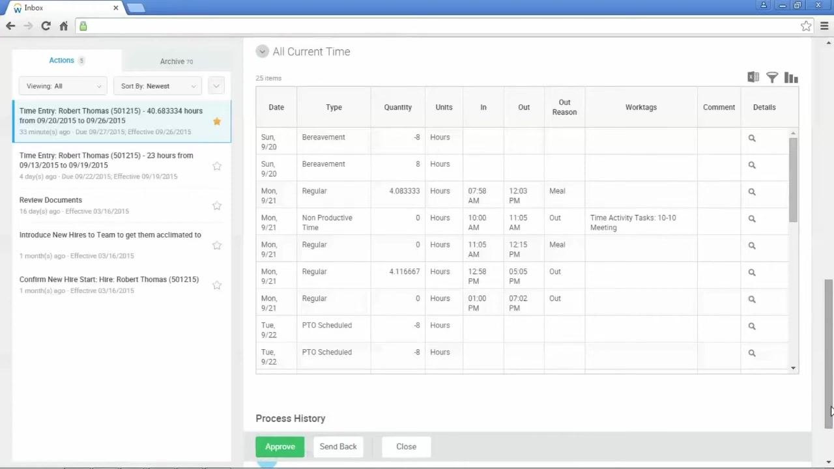
Task: Click the Close button
Action: coord(406,447)
